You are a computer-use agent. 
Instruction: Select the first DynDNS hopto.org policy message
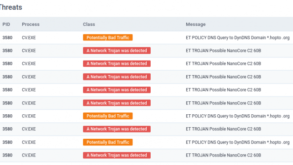(x=237, y=37)
